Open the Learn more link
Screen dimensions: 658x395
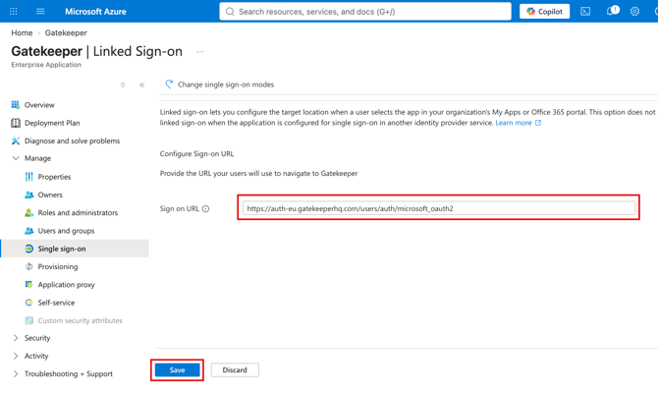coord(514,123)
